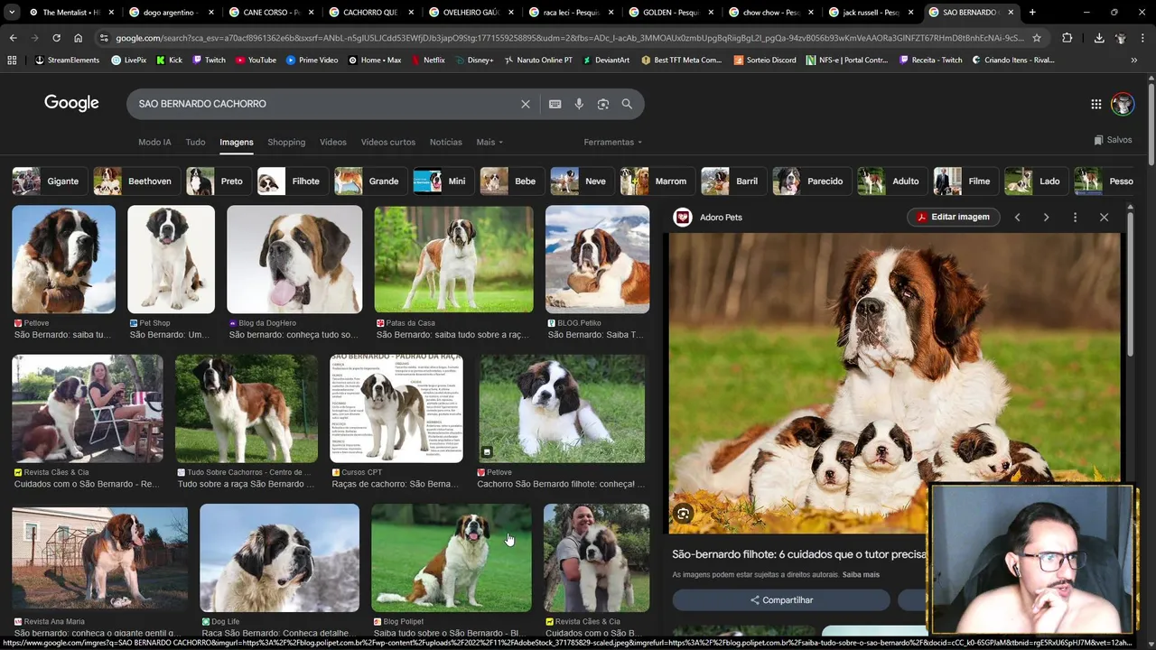This screenshot has width=1156, height=650.
Task: Open the Dog Life snowy Saint Bernard thumbnail
Action: click(279, 558)
